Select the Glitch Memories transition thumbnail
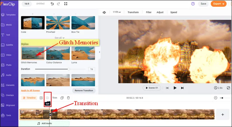The height and width of the screenshot is (127, 232). tap(33, 53)
